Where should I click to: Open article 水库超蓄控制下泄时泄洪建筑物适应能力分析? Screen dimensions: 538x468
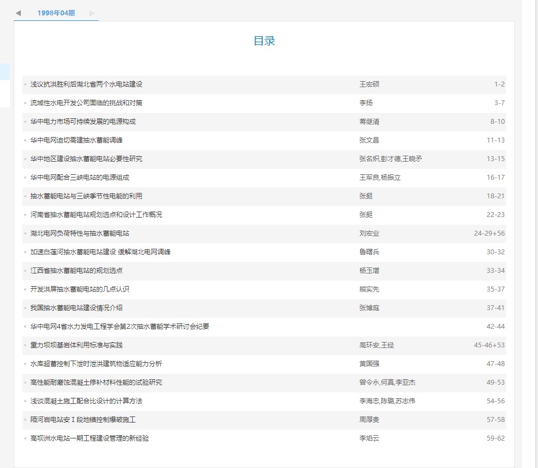click(96, 364)
